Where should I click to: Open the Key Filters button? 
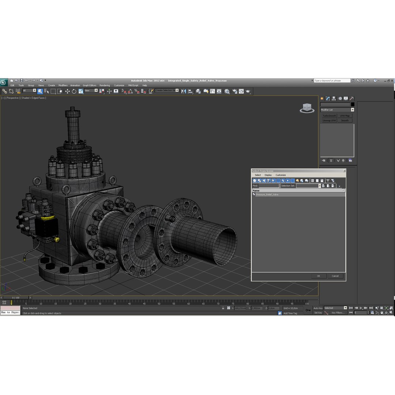338,313
